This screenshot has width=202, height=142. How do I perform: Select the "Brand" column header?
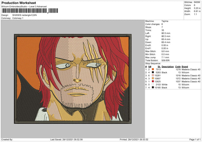(x=185, y=67)
